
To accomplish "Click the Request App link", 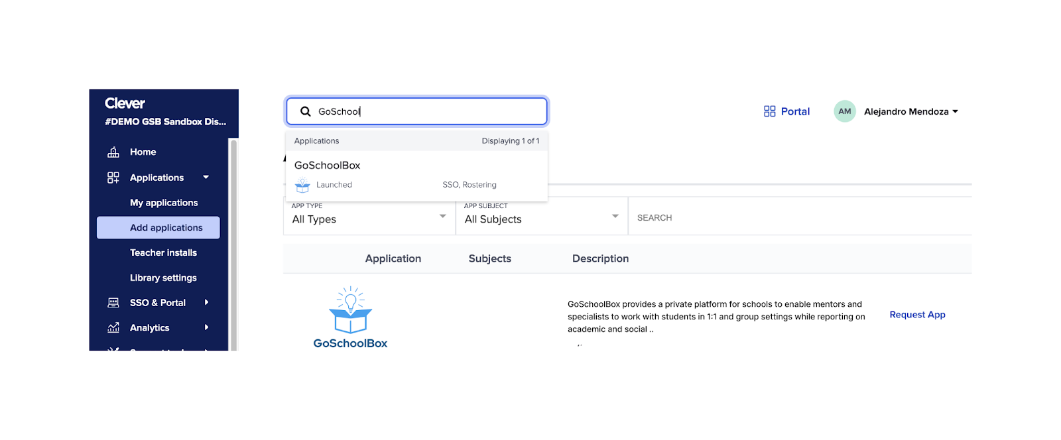I will [x=918, y=315].
